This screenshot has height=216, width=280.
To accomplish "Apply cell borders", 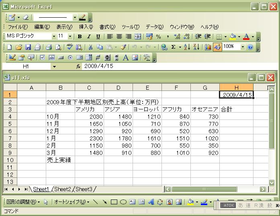I will pyautogui.click(x=219, y=37).
